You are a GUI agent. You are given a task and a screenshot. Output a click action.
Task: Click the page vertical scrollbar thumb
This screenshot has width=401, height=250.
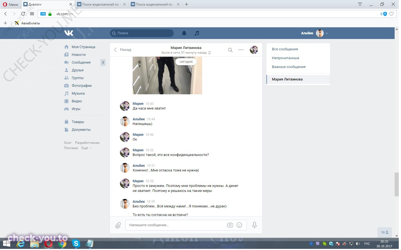point(397,184)
